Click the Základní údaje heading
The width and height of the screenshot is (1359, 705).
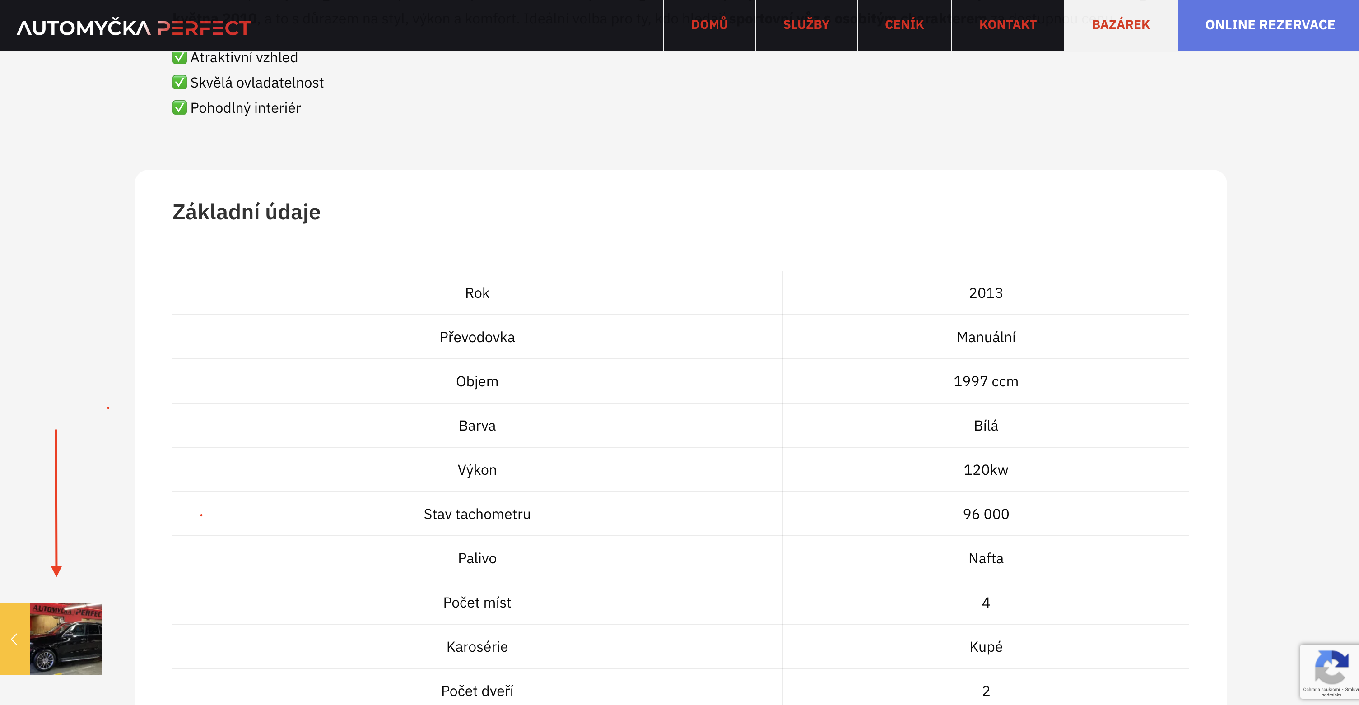(x=247, y=212)
